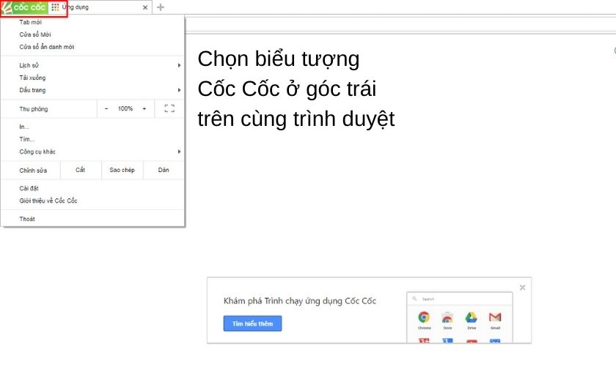The width and height of the screenshot is (616, 366).
Task: Expand the Lịch sử submenu
Action: tap(92, 65)
